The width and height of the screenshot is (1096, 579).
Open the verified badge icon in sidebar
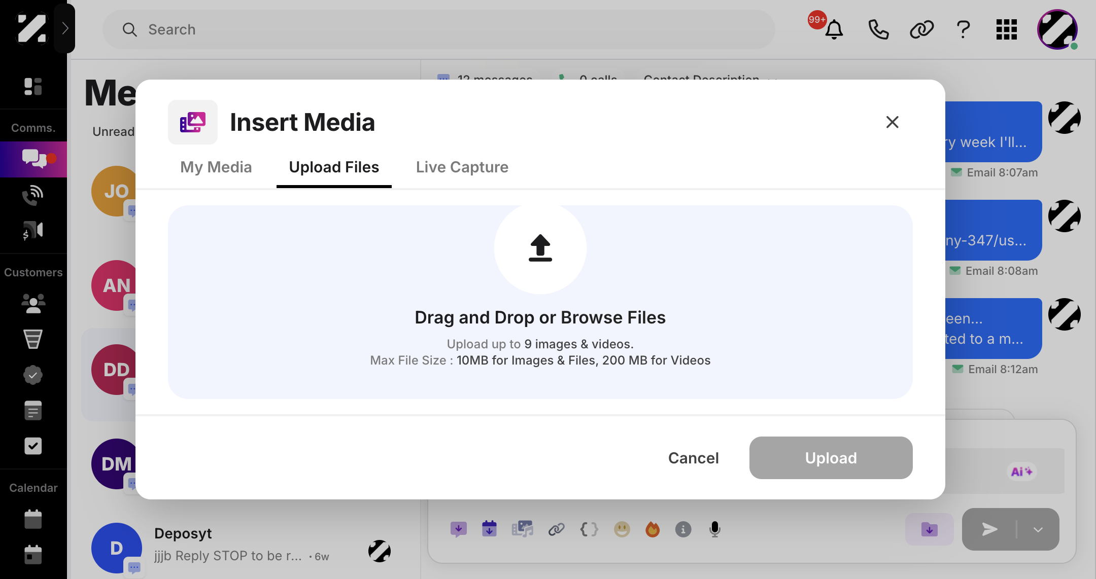coord(33,375)
